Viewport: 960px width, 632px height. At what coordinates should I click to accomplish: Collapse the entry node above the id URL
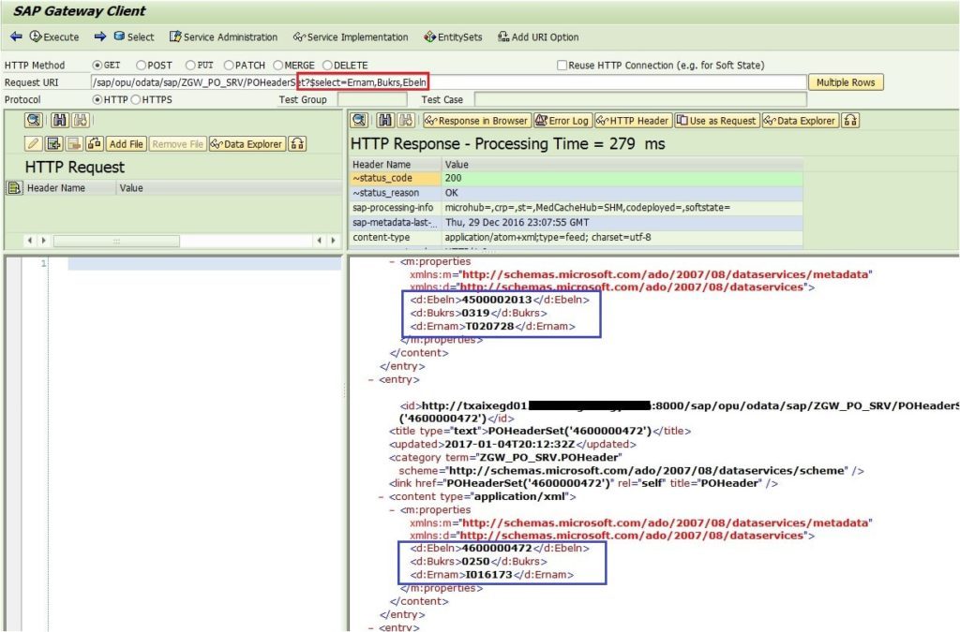click(x=370, y=379)
